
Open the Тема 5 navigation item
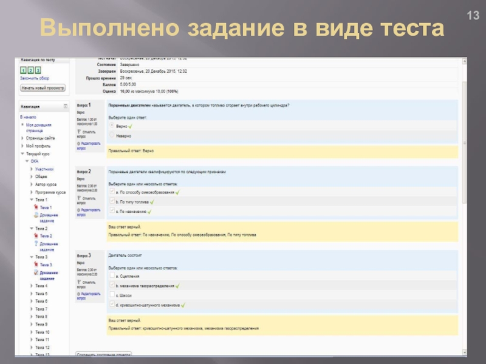[x=41, y=294]
